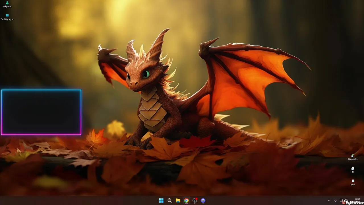
Task: Select the çöp recycle bin icon
Action: tap(353, 182)
